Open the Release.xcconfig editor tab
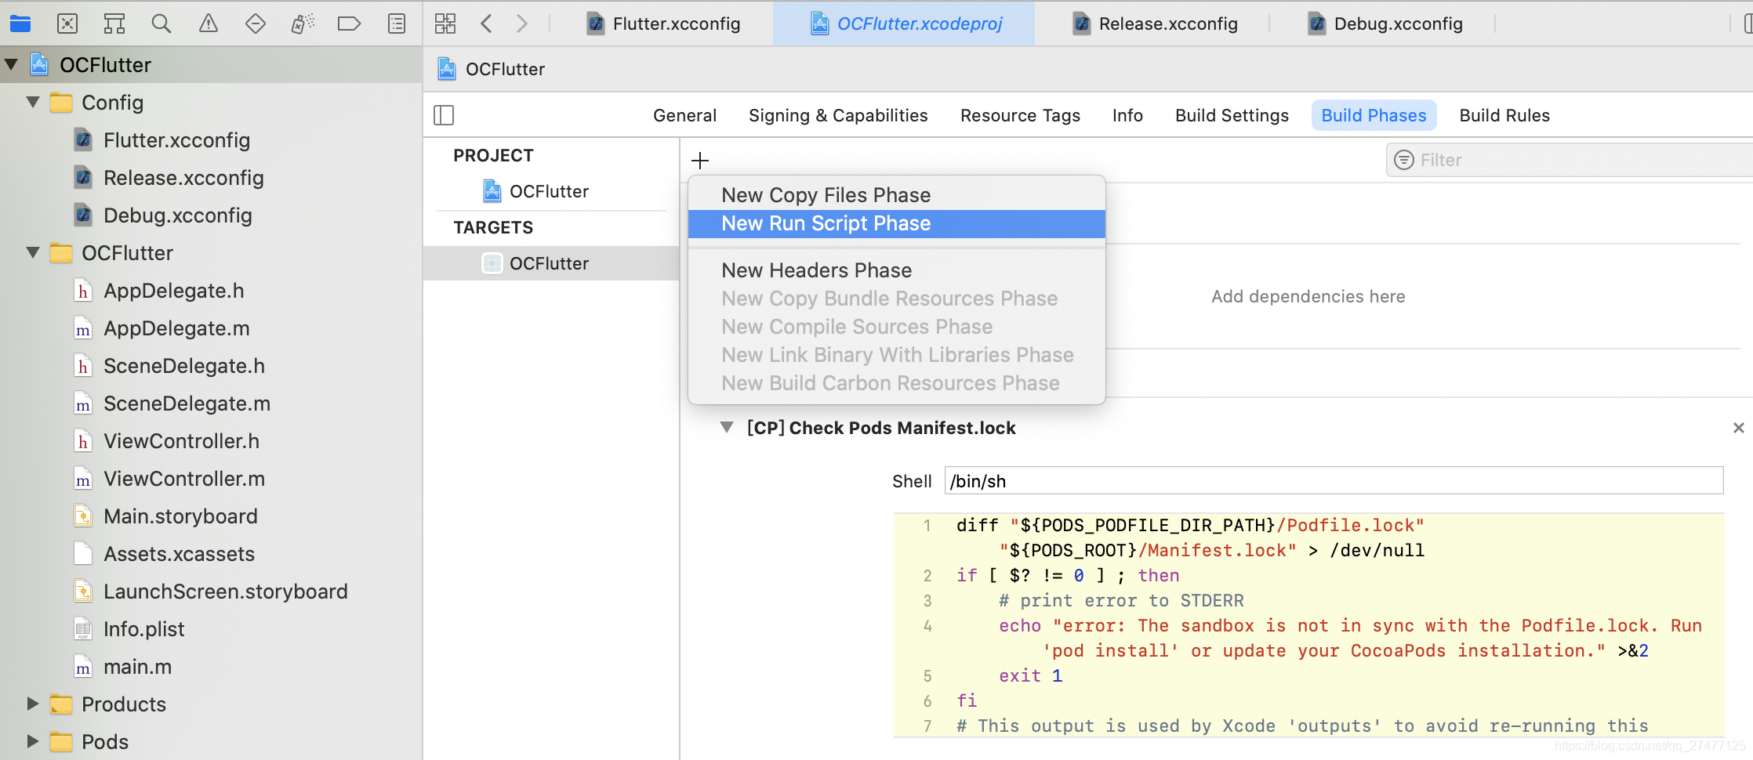The image size is (1753, 760). click(1156, 24)
